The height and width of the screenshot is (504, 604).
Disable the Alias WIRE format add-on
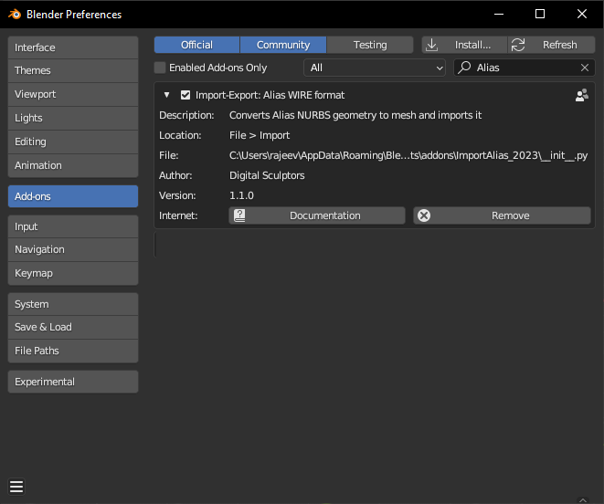coord(185,95)
